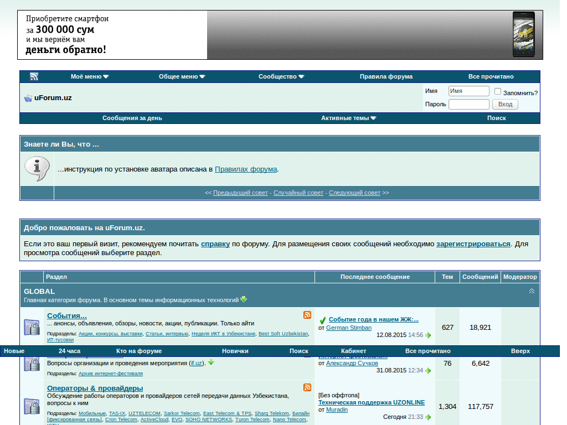
Task: Open the Активные темы dropdown
Action: [349, 118]
